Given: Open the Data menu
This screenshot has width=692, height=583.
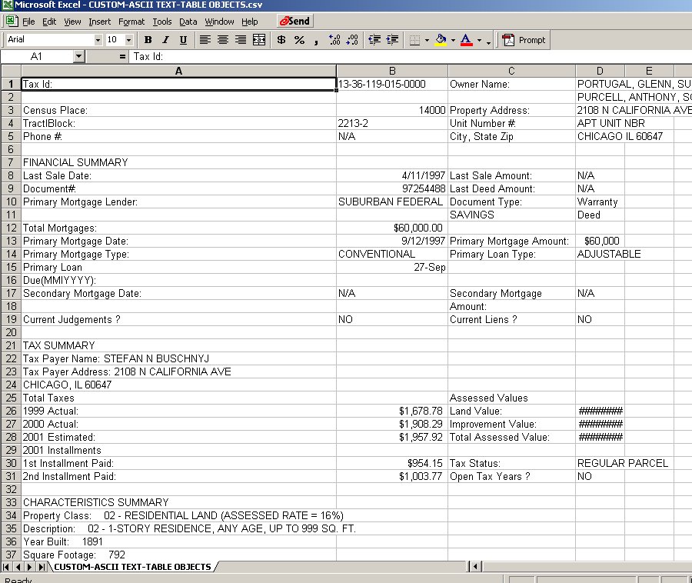Looking at the screenshot, I should [188, 22].
